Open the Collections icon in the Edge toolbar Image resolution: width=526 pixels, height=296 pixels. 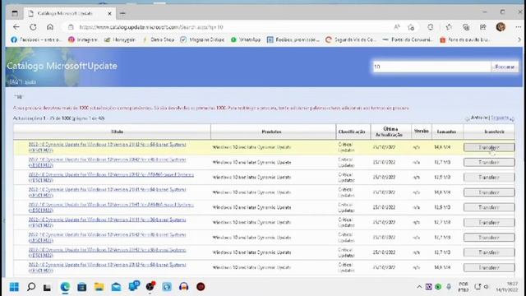[466, 27]
